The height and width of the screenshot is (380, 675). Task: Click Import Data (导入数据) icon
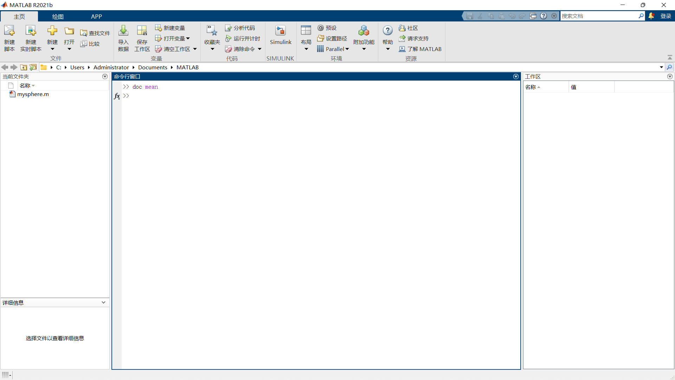(123, 31)
